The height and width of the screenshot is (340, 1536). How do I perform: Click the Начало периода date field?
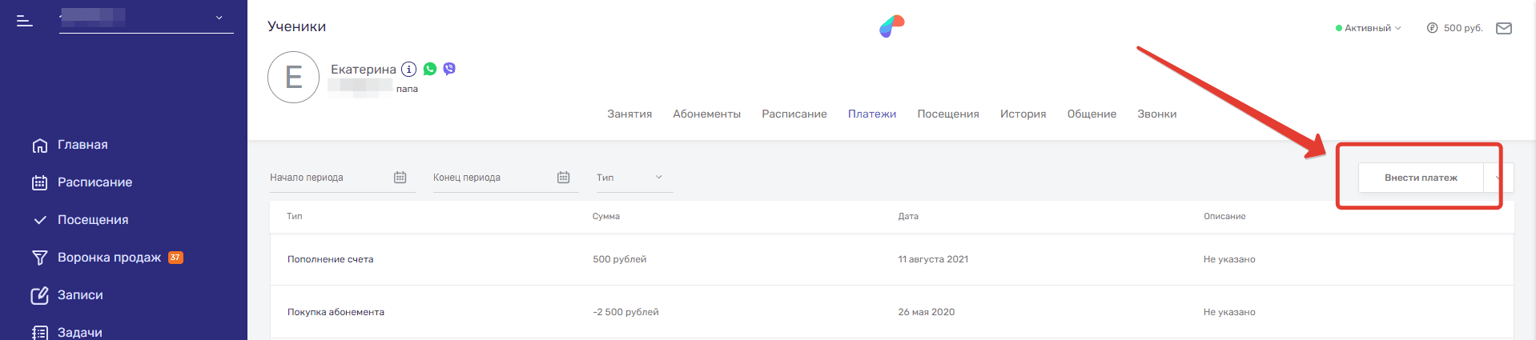point(328,178)
